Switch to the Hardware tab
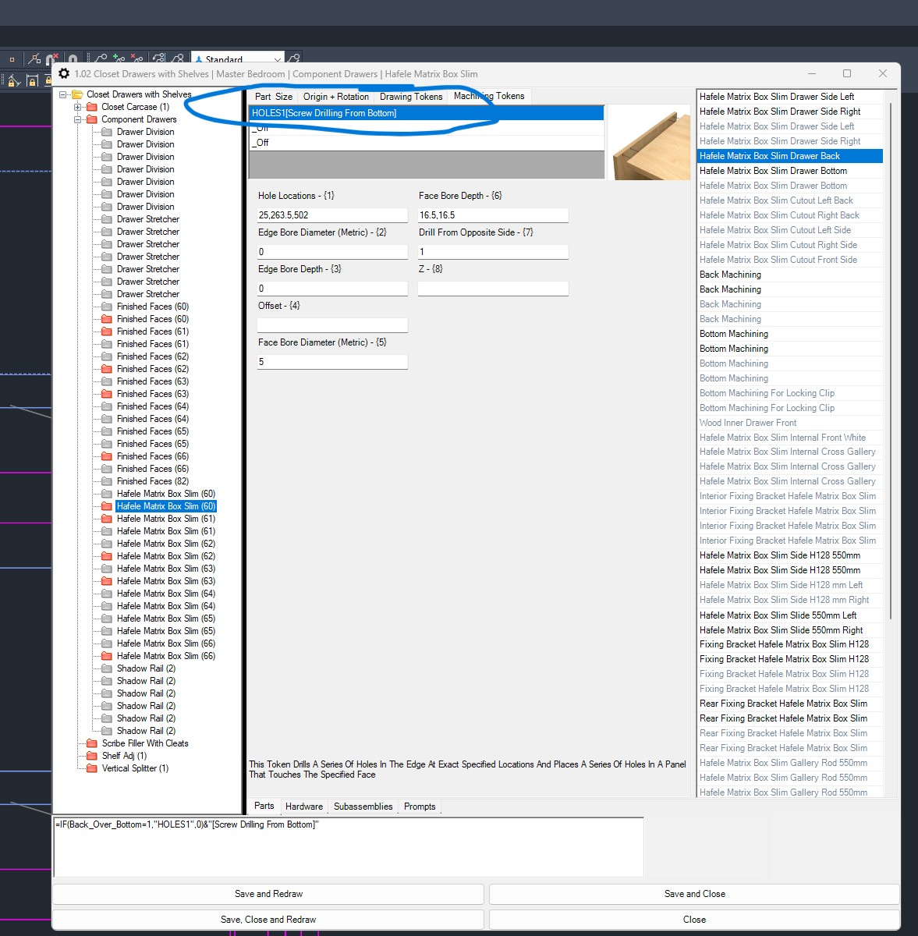The image size is (918, 936). click(304, 807)
